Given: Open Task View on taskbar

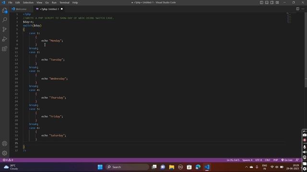Looking at the screenshot, I should (x=154, y=167).
